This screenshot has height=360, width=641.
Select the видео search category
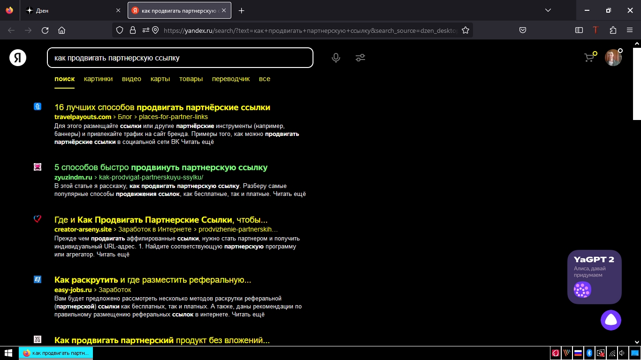pyautogui.click(x=131, y=79)
